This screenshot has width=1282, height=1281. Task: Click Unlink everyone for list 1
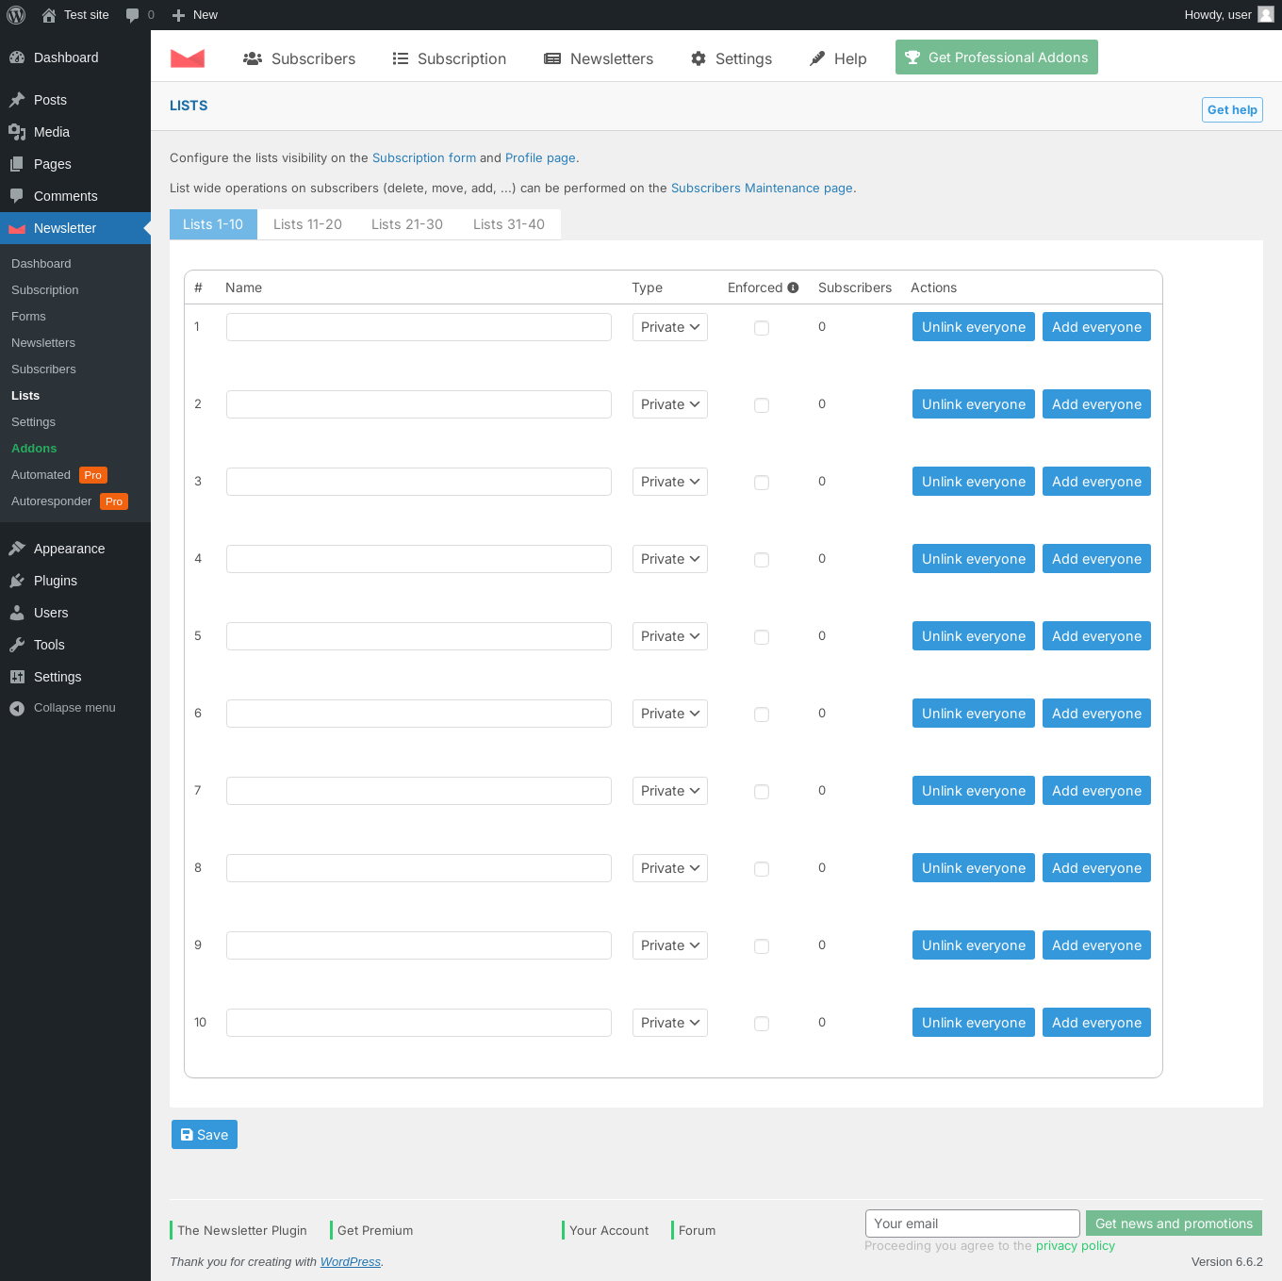(974, 327)
